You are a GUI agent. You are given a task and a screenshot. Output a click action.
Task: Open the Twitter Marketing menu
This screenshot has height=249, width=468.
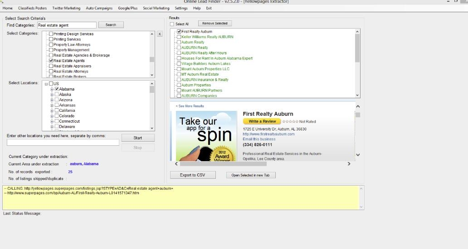point(66,8)
